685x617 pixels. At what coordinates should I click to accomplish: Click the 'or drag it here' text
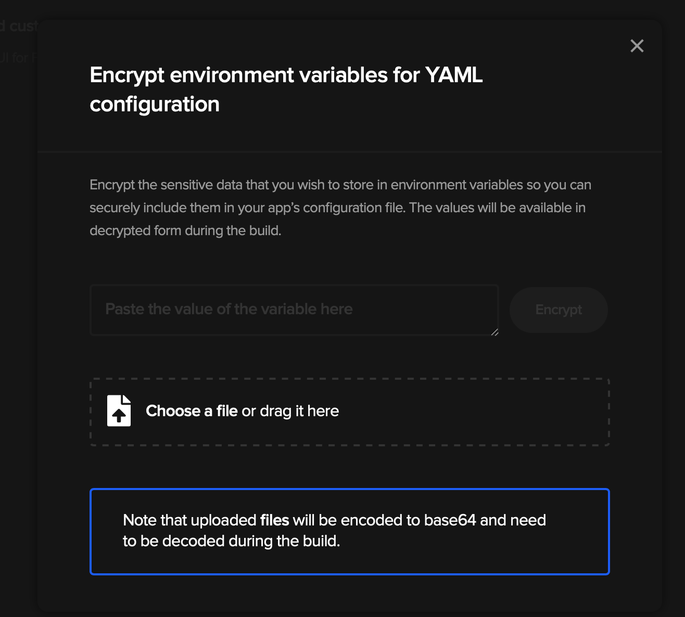290,411
